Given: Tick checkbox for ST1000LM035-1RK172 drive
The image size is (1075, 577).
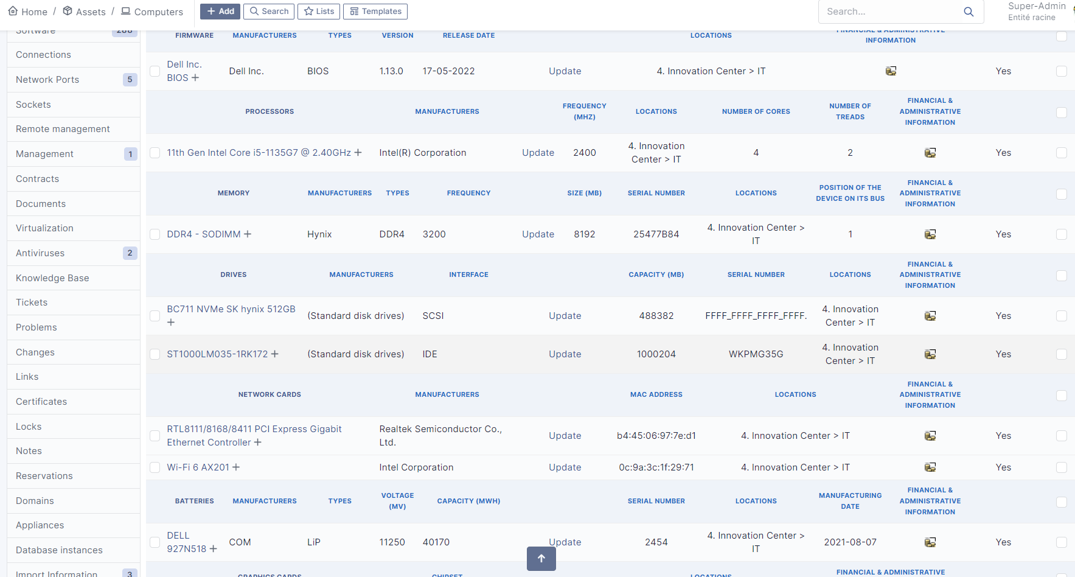Looking at the screenshot, I should pyautogui.click(x=155, y=354).
